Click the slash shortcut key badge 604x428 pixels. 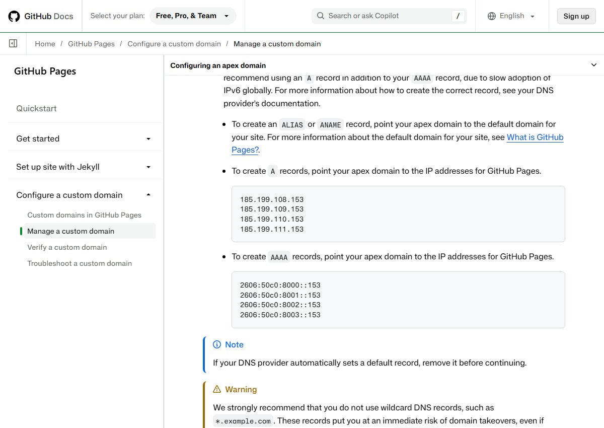pos(458,16)
